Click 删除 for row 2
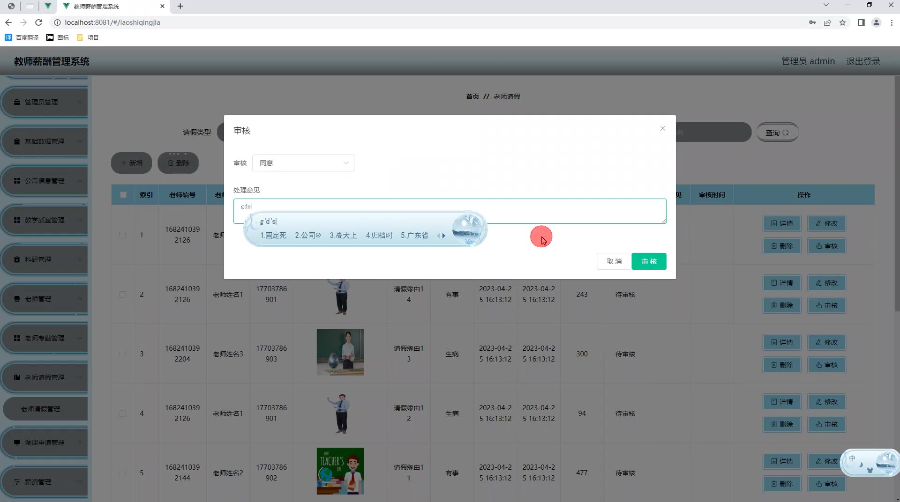 coord(782,305)
